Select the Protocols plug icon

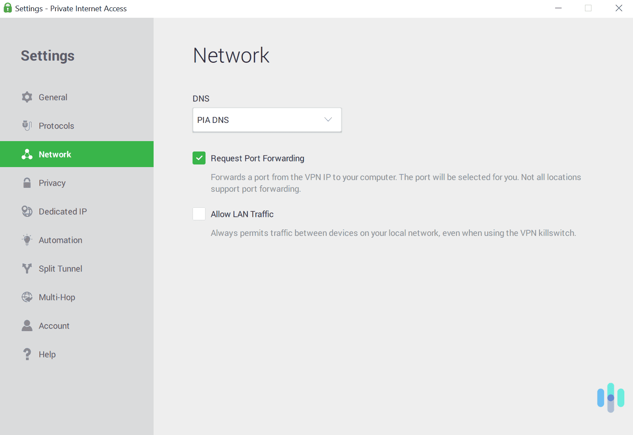click(x=27, y=126)
